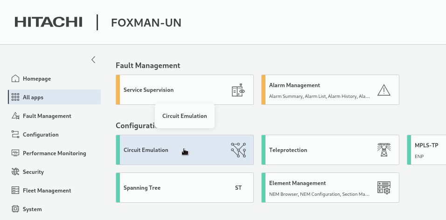Open All apps in the sidebar
Screen dimensions: 446x220
click(x=33, y=97)
